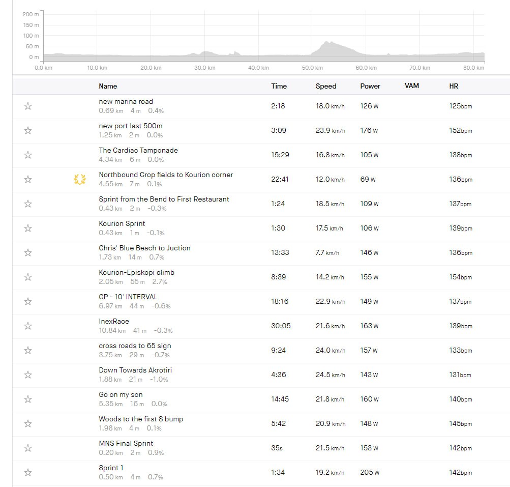Star The Cardiac Tamponade segment
510x487 pixels.
click(x=28, y=155)
